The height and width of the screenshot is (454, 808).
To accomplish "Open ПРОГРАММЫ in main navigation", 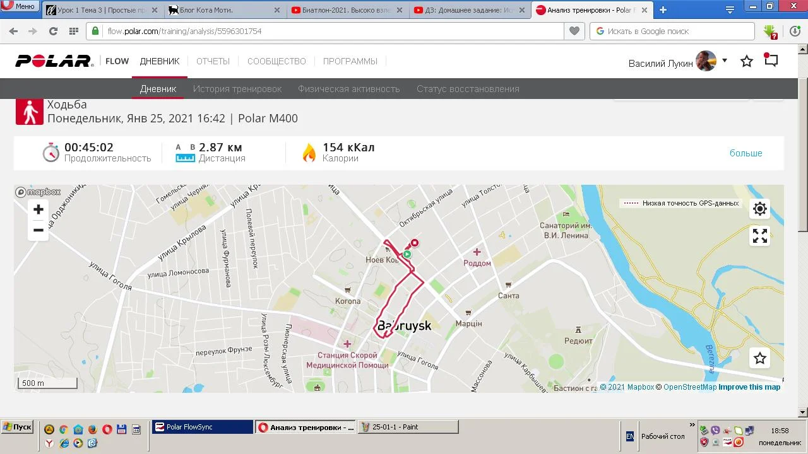I will coord(350,61).
